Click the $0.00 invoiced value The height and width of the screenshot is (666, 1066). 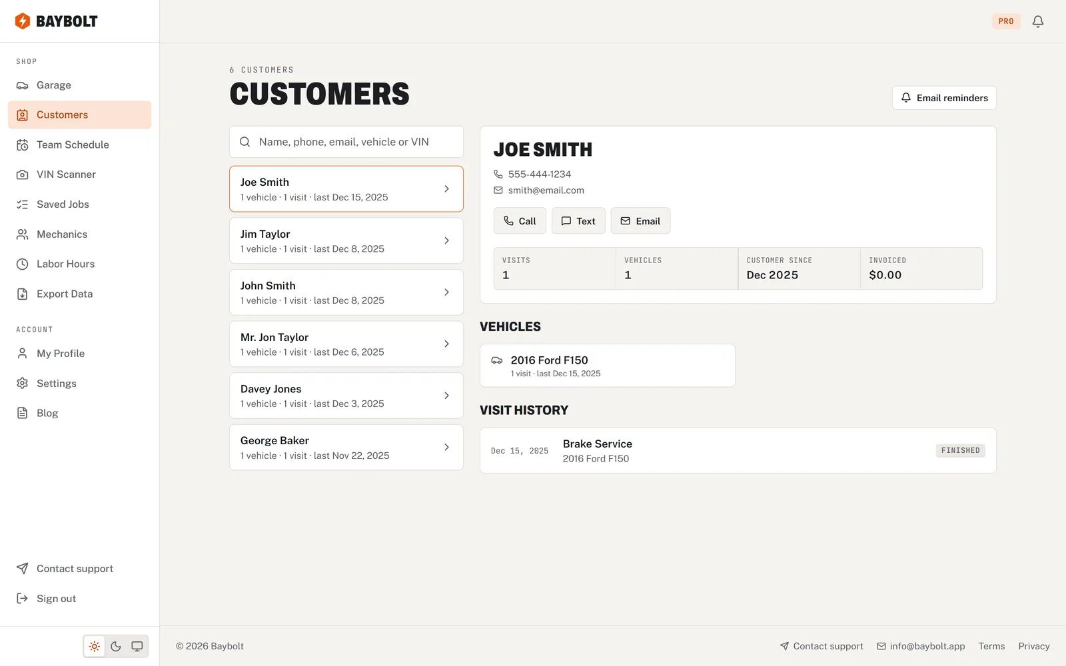pyautogui.click(x=885, y=275)
